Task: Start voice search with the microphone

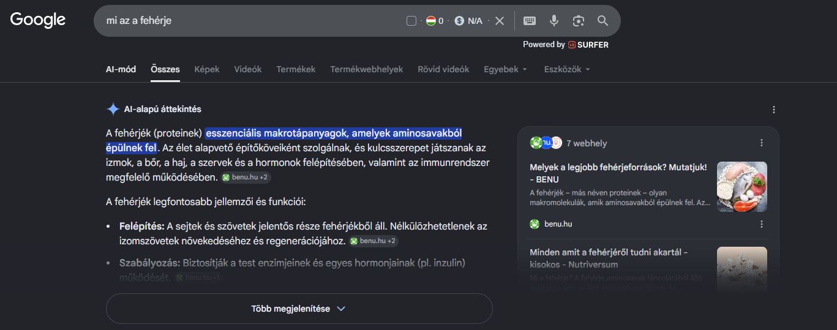Action: (554, 21)
